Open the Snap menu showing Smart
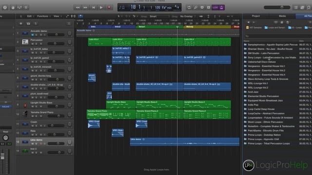Viewport: 312px width, 175px height. (x=159, y=17)
